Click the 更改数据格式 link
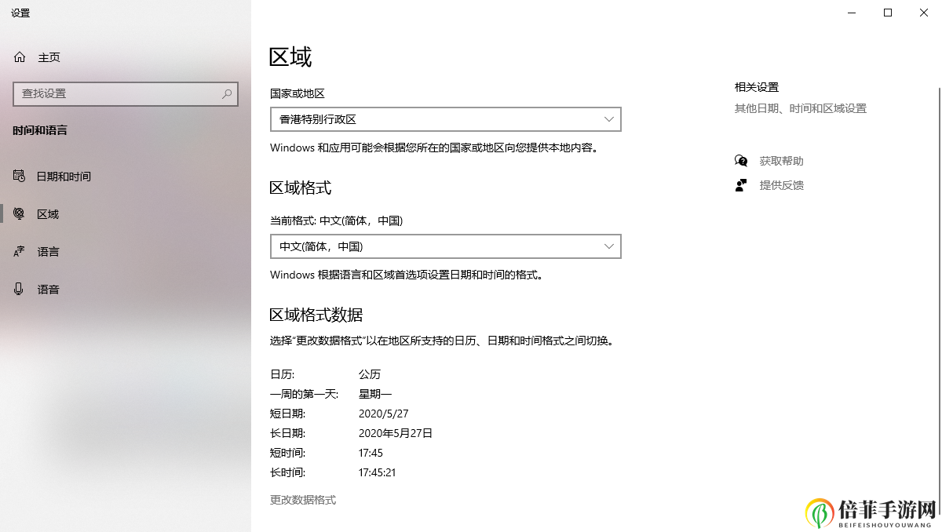The height and width of the screenshot is (532, 942). pyautogui.click(x=301, y=499)
